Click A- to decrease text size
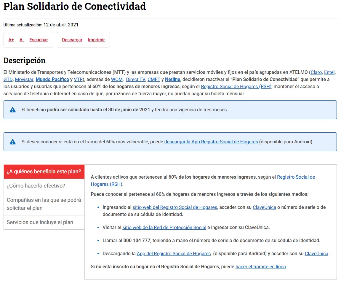 pos(21,39)
